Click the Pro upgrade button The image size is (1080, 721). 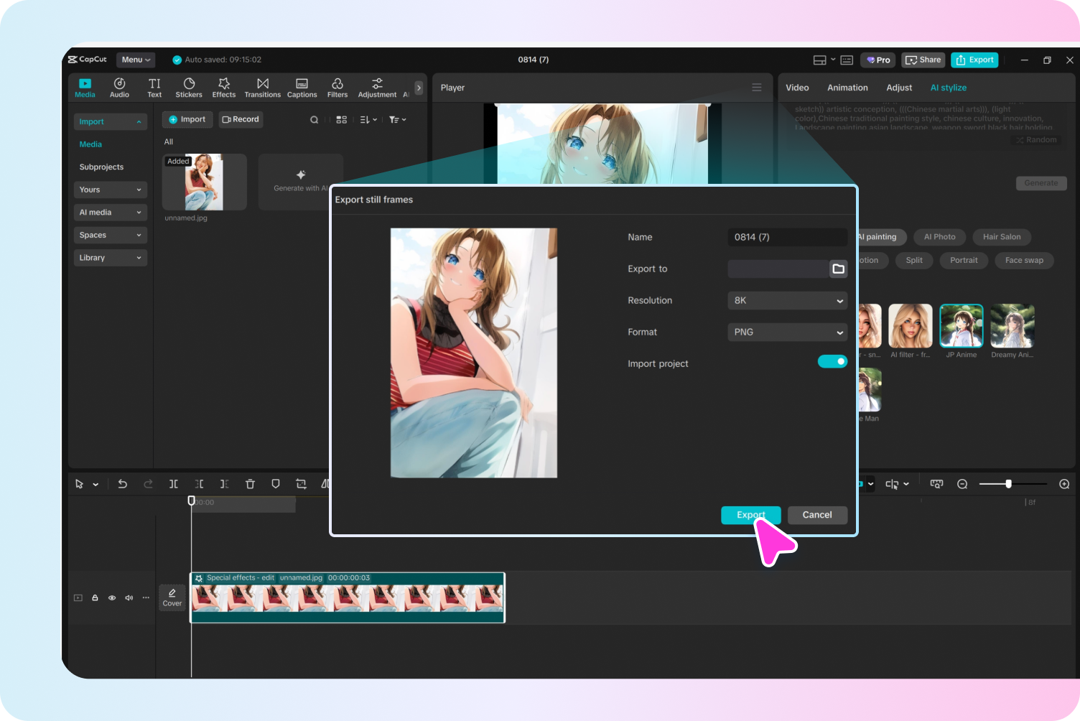pos(878,60)
